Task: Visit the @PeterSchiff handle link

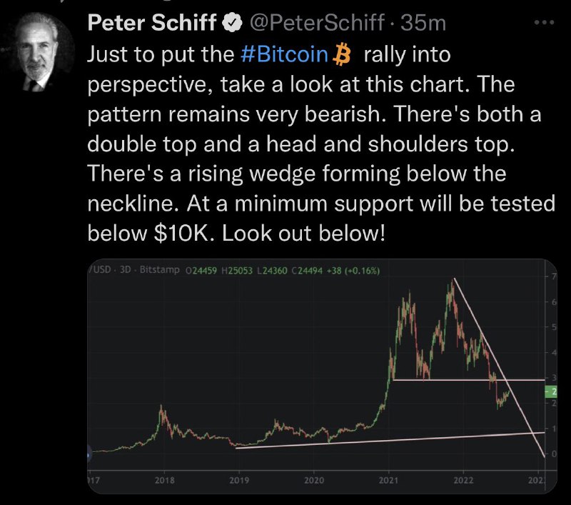Action: click(317, 23)
